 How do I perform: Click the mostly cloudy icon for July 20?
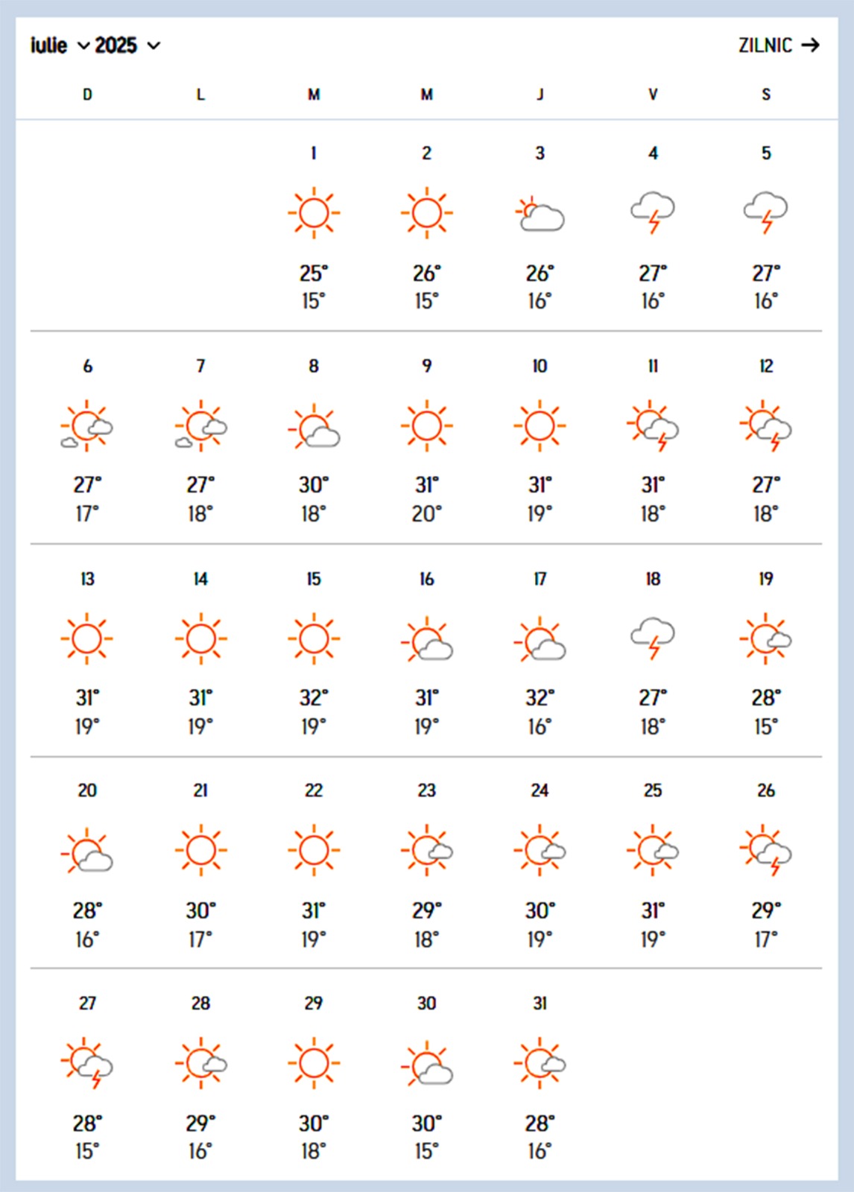coord(87,852)
